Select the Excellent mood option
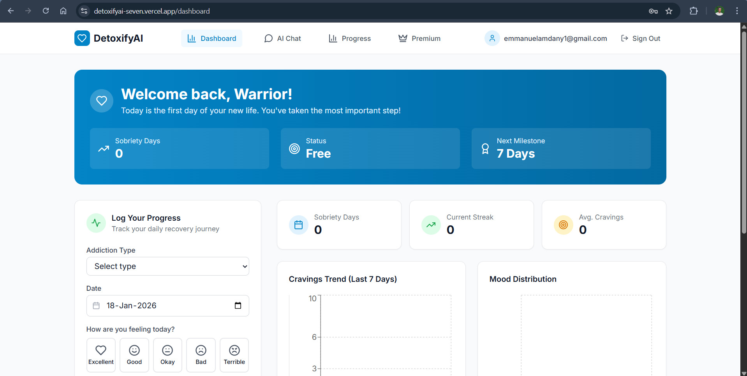 pyautogui.click(x=101, y=355)
